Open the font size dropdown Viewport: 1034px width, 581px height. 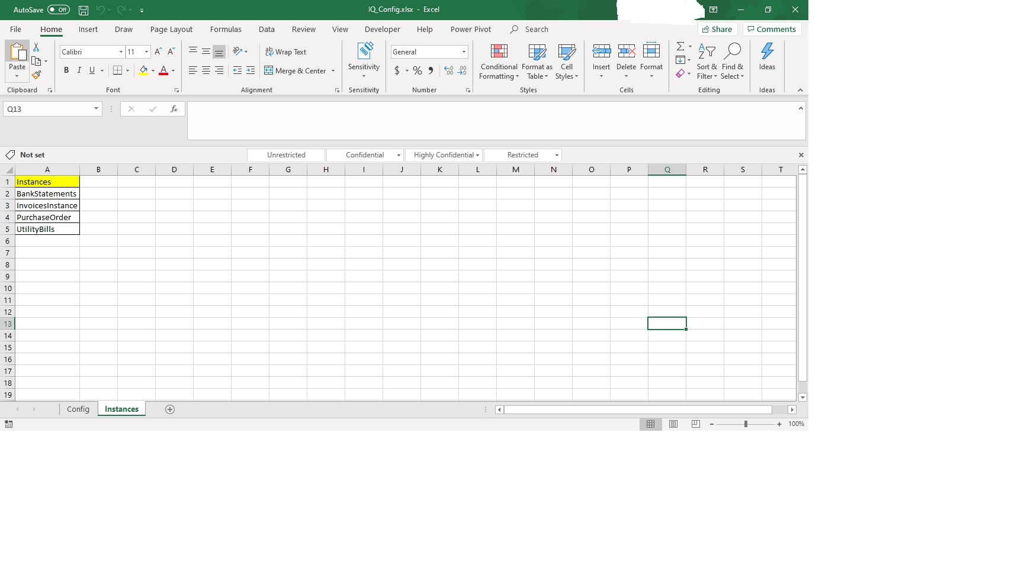146,52
